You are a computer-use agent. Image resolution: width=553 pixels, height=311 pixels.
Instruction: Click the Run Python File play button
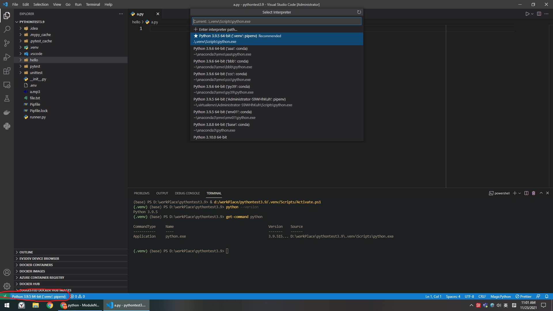pos(527,14)
